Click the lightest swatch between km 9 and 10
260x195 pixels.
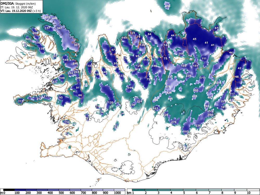(x=240, y=190)
